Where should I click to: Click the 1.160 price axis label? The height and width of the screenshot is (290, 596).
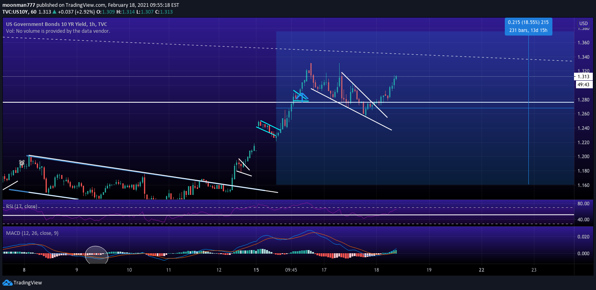(x=584, y=185)
